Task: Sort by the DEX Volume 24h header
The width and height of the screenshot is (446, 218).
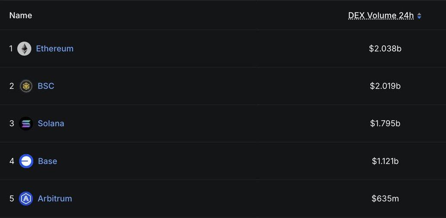Action: point(381,16)
